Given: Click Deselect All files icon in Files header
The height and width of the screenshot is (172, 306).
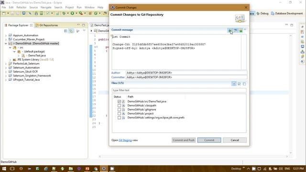Looking at the screenshot, I should (x=244, y=84).
